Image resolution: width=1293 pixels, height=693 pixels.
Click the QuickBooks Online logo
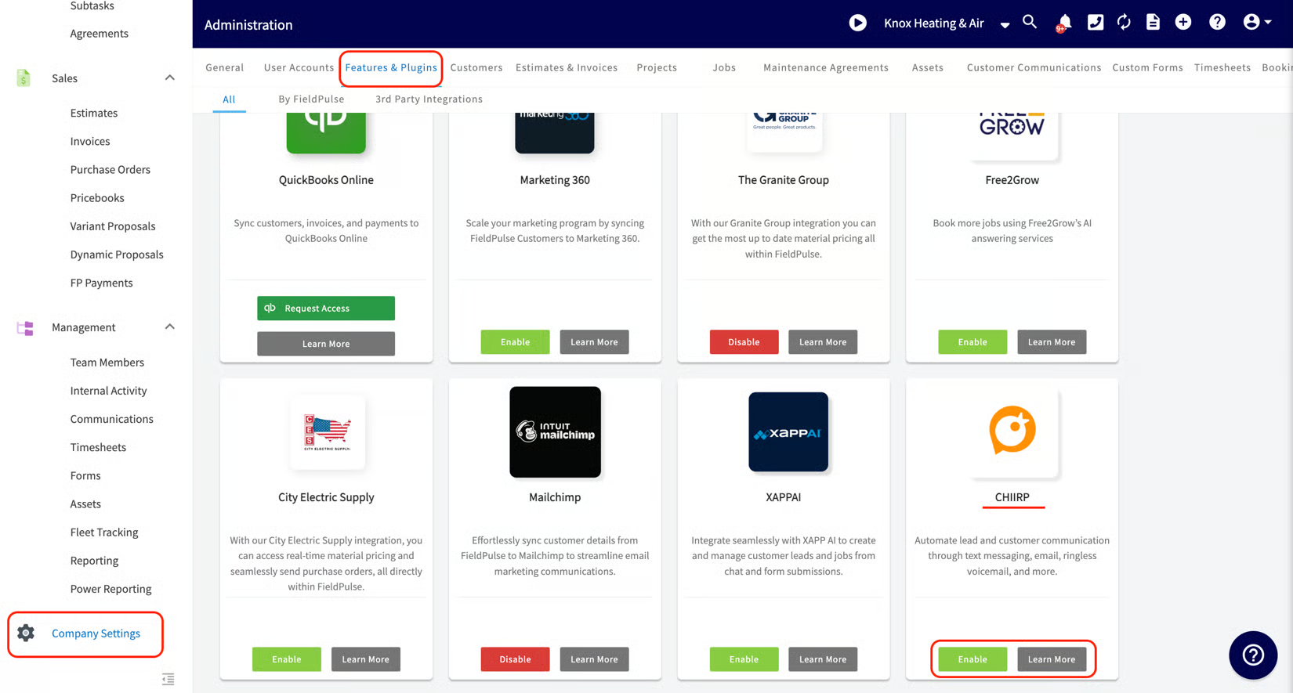click(x=326, y=132)
